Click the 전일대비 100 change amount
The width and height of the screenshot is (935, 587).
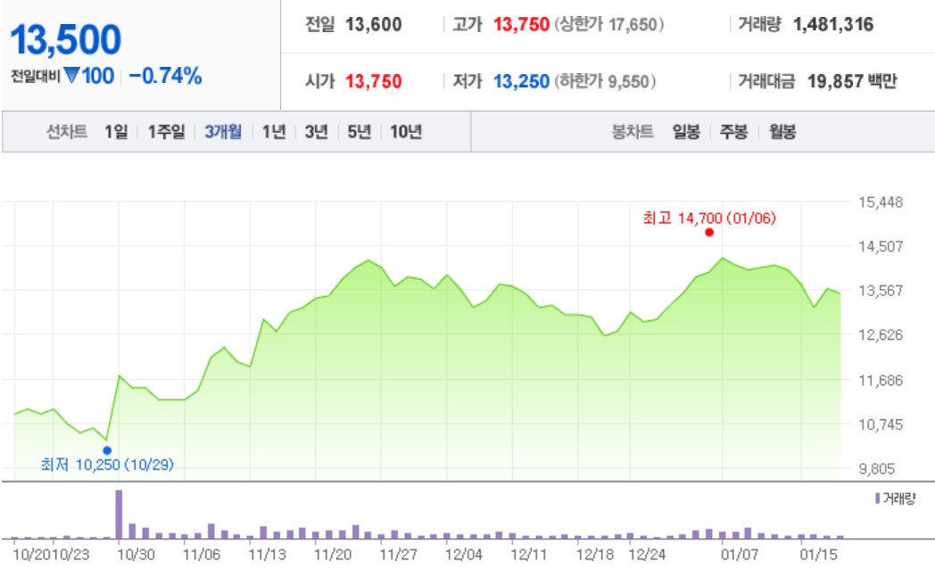pyautogui.click(x=98, y=76)
